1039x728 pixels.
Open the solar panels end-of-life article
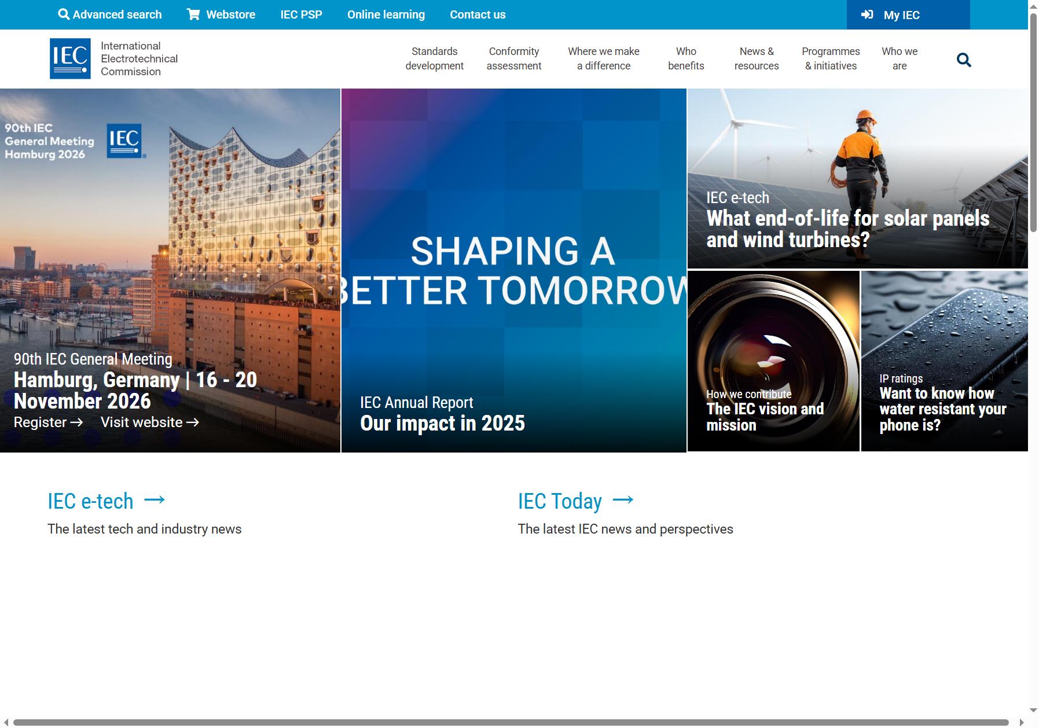(x=848, y=229)
